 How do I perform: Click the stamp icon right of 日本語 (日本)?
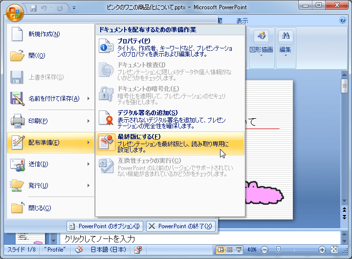click(x=138, y=250)
